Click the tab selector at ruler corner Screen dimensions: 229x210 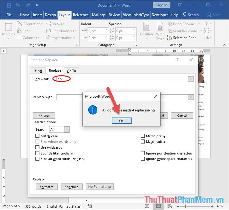click(4, 51)
